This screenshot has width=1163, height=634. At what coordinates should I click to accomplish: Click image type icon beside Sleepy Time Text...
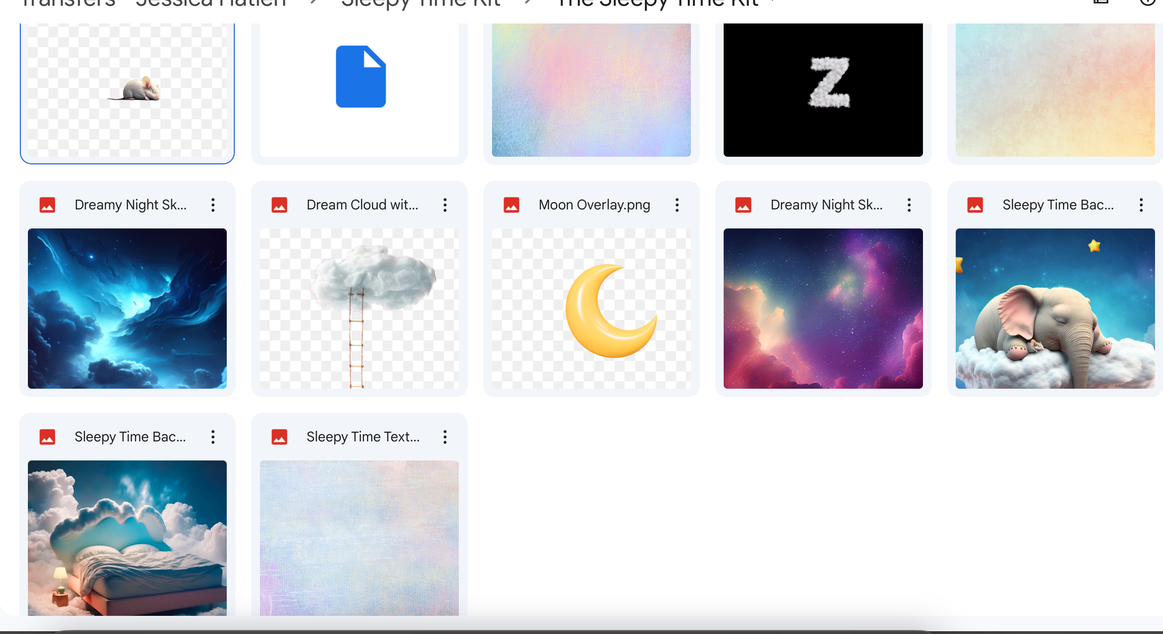279,437
